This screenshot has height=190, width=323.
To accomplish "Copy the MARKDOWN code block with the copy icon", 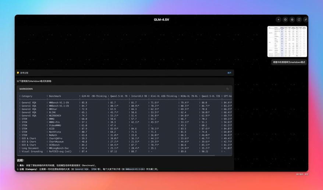I will 227,89.
